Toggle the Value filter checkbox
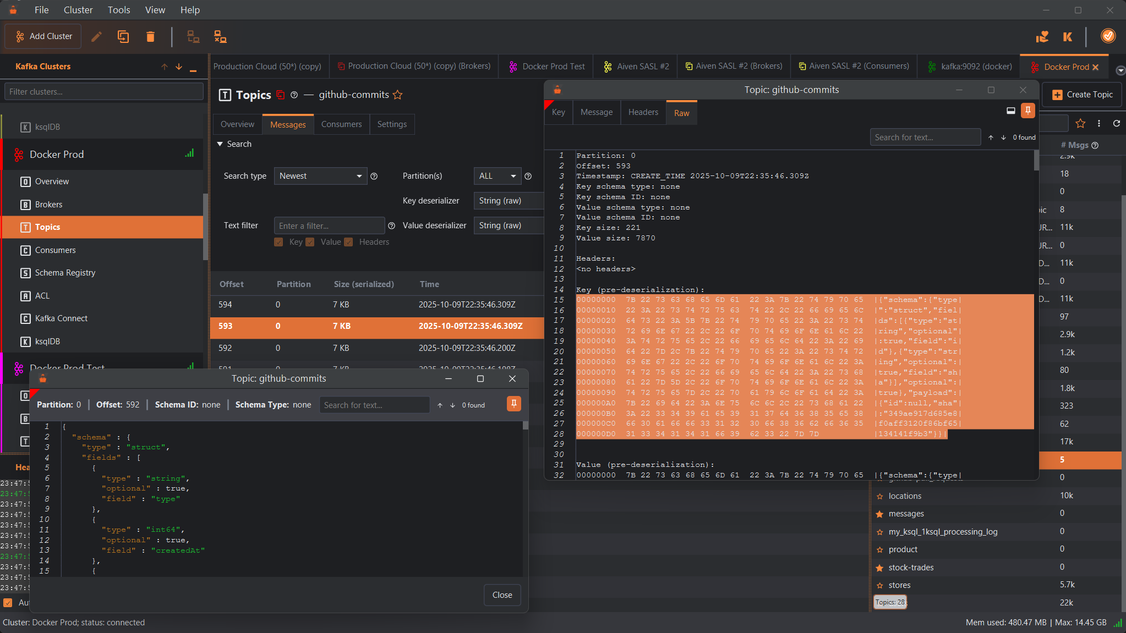Screen dimensions: 1126x633 [x=310, y=243]
